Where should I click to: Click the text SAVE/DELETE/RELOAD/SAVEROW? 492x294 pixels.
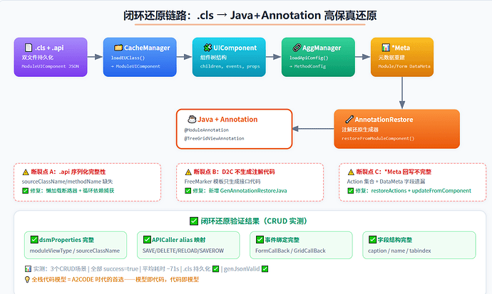183,251
